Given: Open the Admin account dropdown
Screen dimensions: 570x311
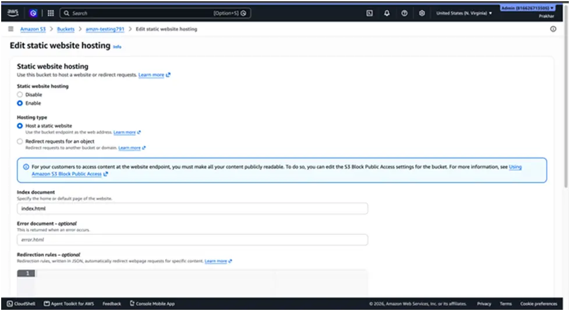Looking at the screenshot, I should (x=527, y=8).
